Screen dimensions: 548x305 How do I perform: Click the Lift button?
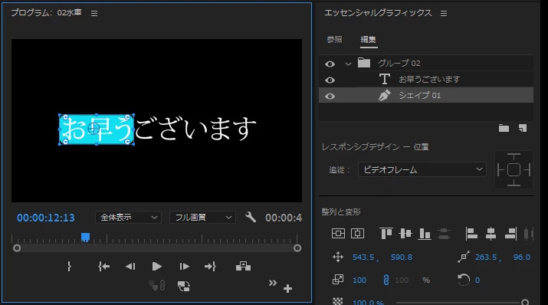(243, 267)
